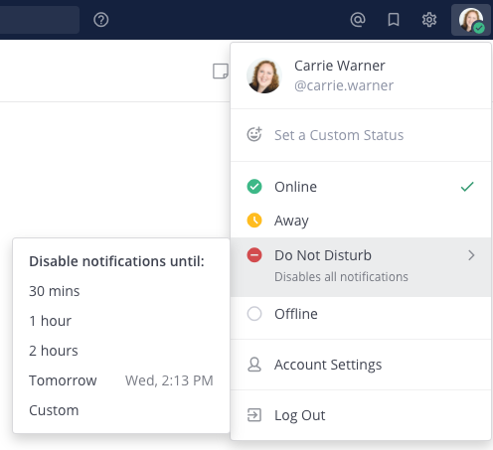
Task: Open settings gear icon in header
Action: [429, 20]
